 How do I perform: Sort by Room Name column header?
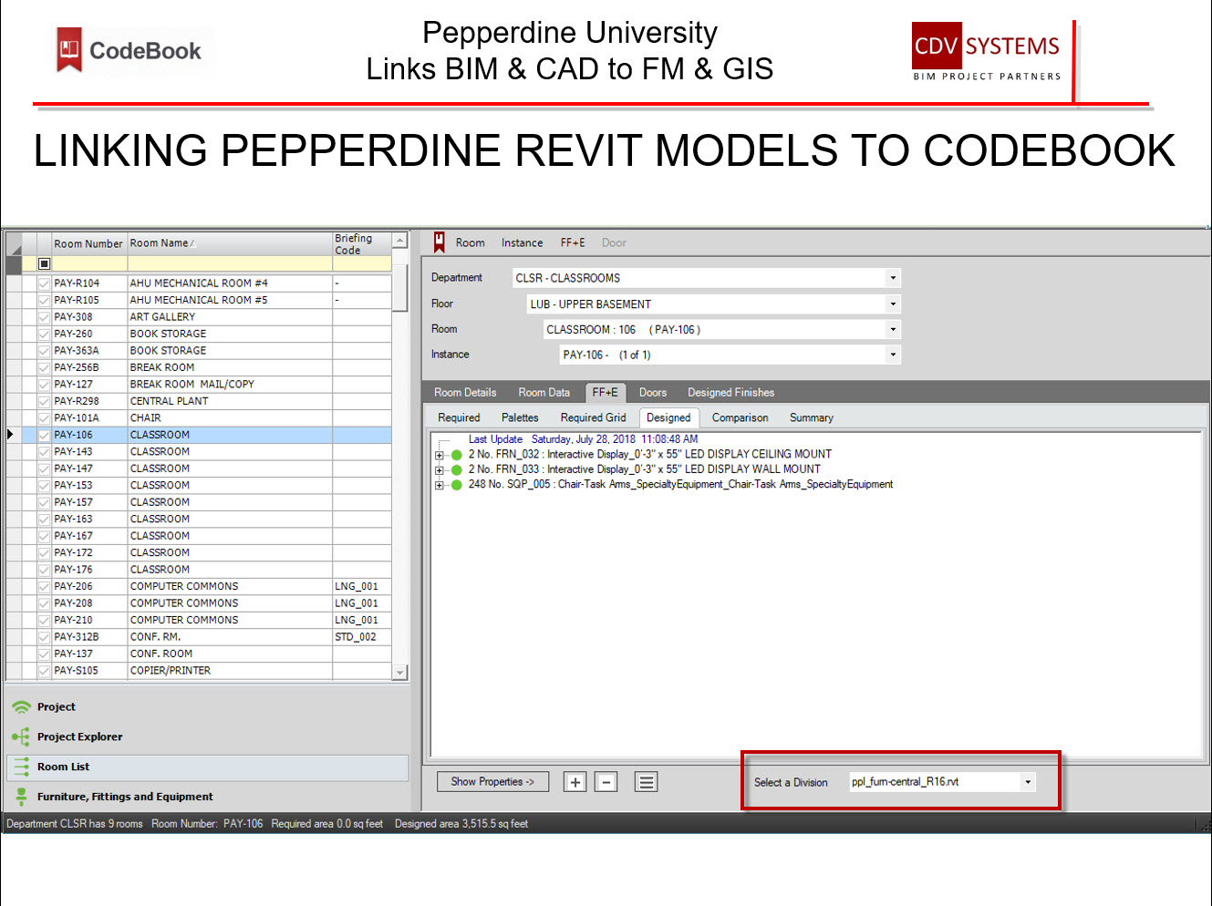point(230,244)
